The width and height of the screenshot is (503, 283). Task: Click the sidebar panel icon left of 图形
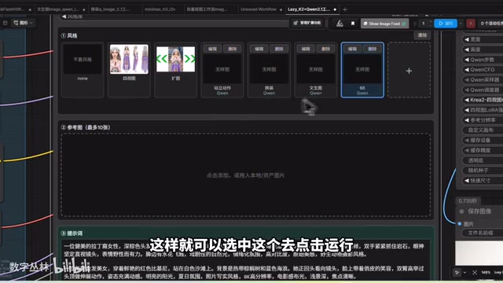click(6, 23)
